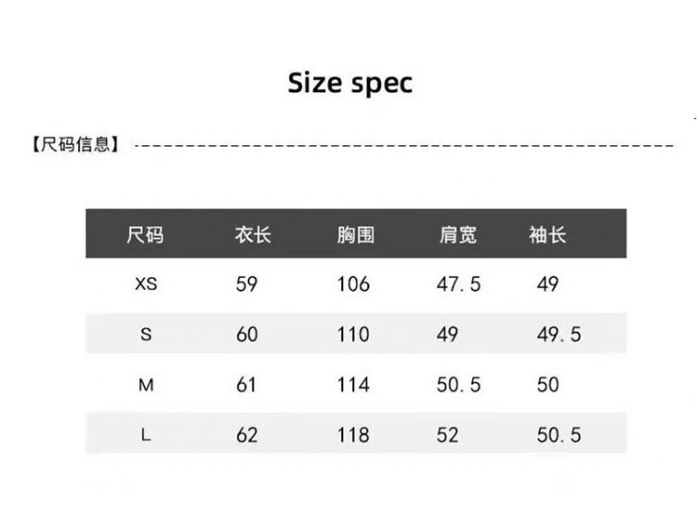Select the 衣长 column header
697x516 pixels.
pyautogui.click(x=253, y=234)
